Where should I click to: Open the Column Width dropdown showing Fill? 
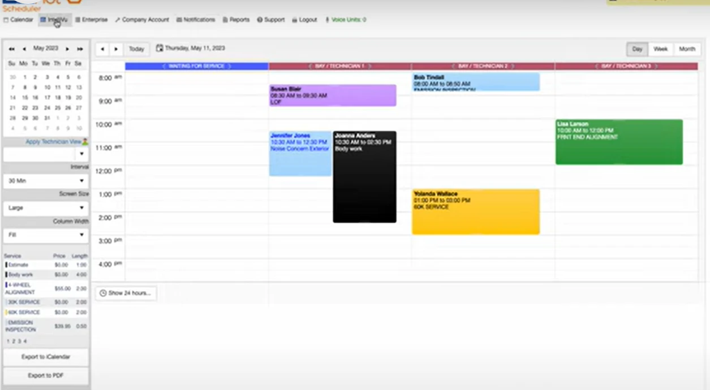[x=45, y=235]
